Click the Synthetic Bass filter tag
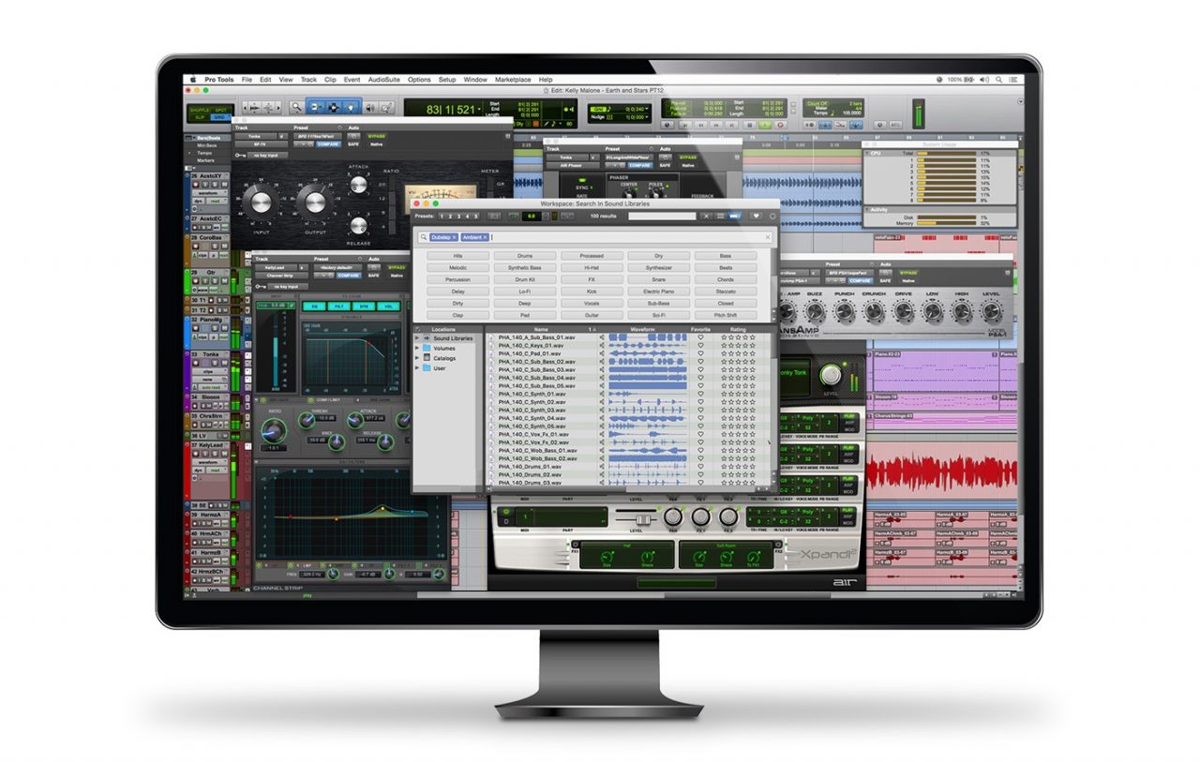The image size is (1200, 762). [525, 267]
